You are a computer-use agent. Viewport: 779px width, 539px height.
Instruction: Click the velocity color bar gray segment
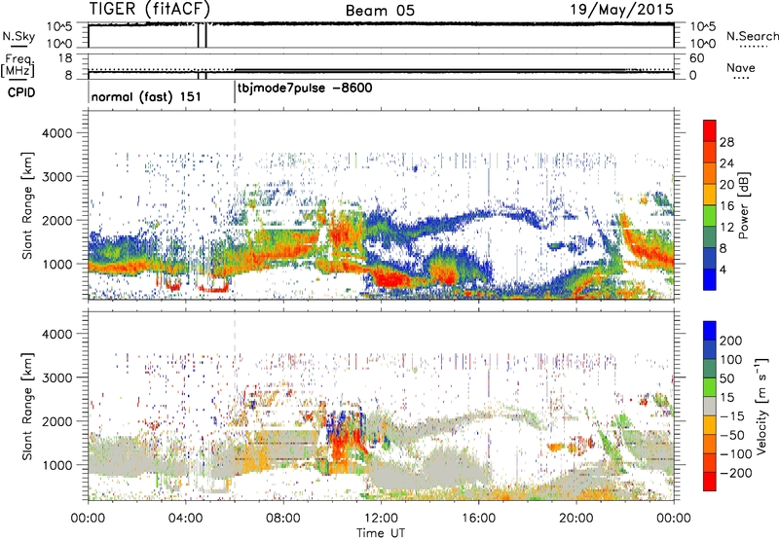pyautogui.click(x=710, y=407)
